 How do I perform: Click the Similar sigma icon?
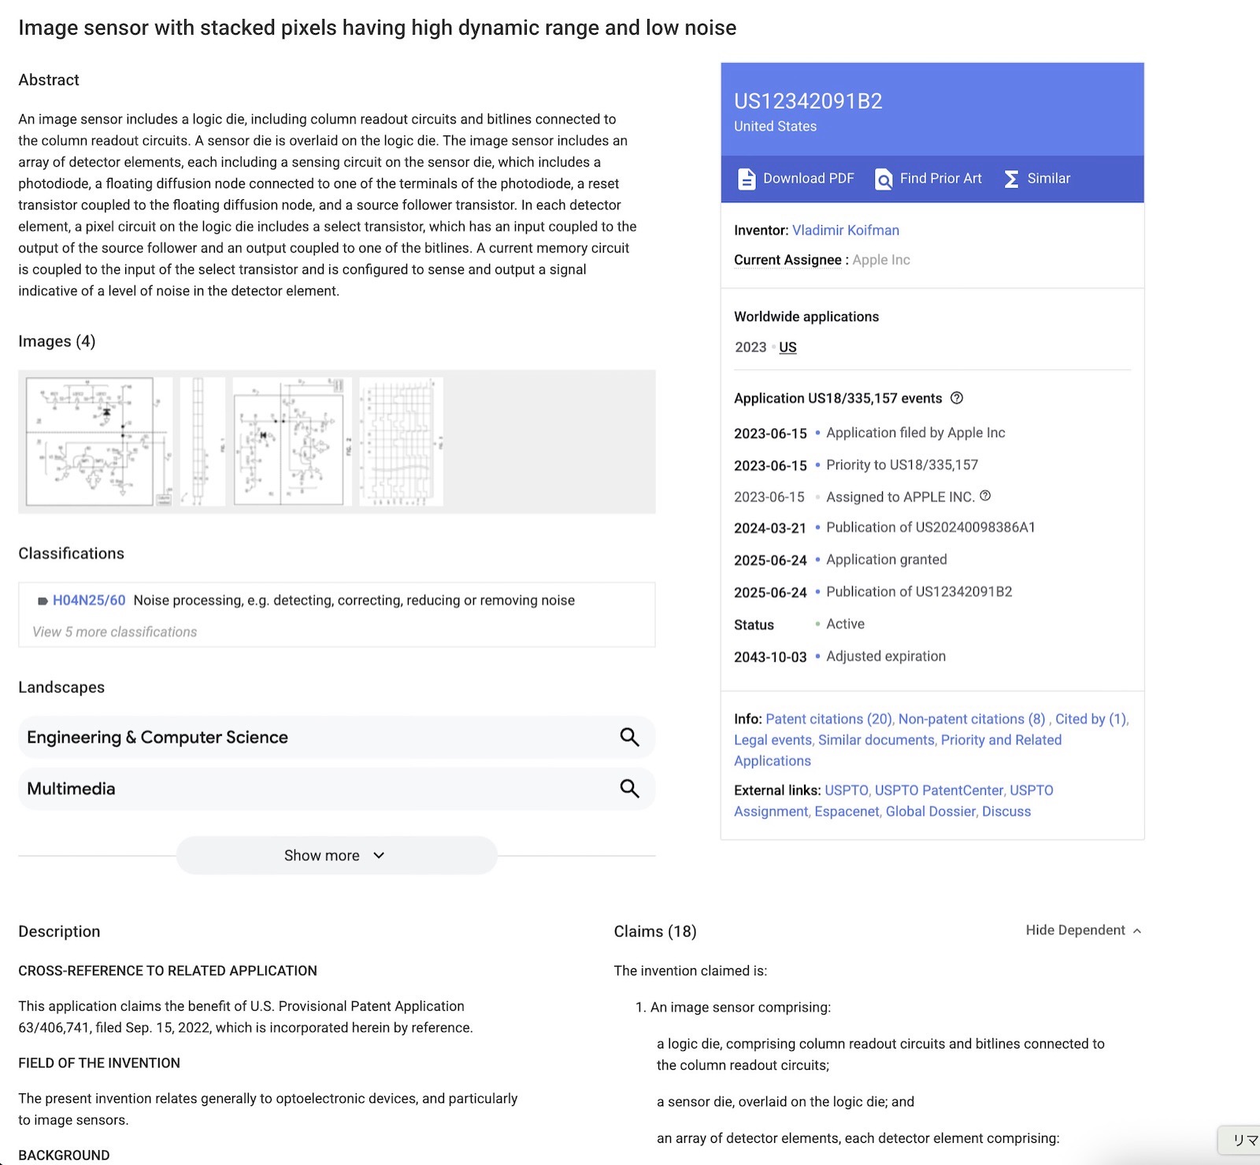[1011, 179]
